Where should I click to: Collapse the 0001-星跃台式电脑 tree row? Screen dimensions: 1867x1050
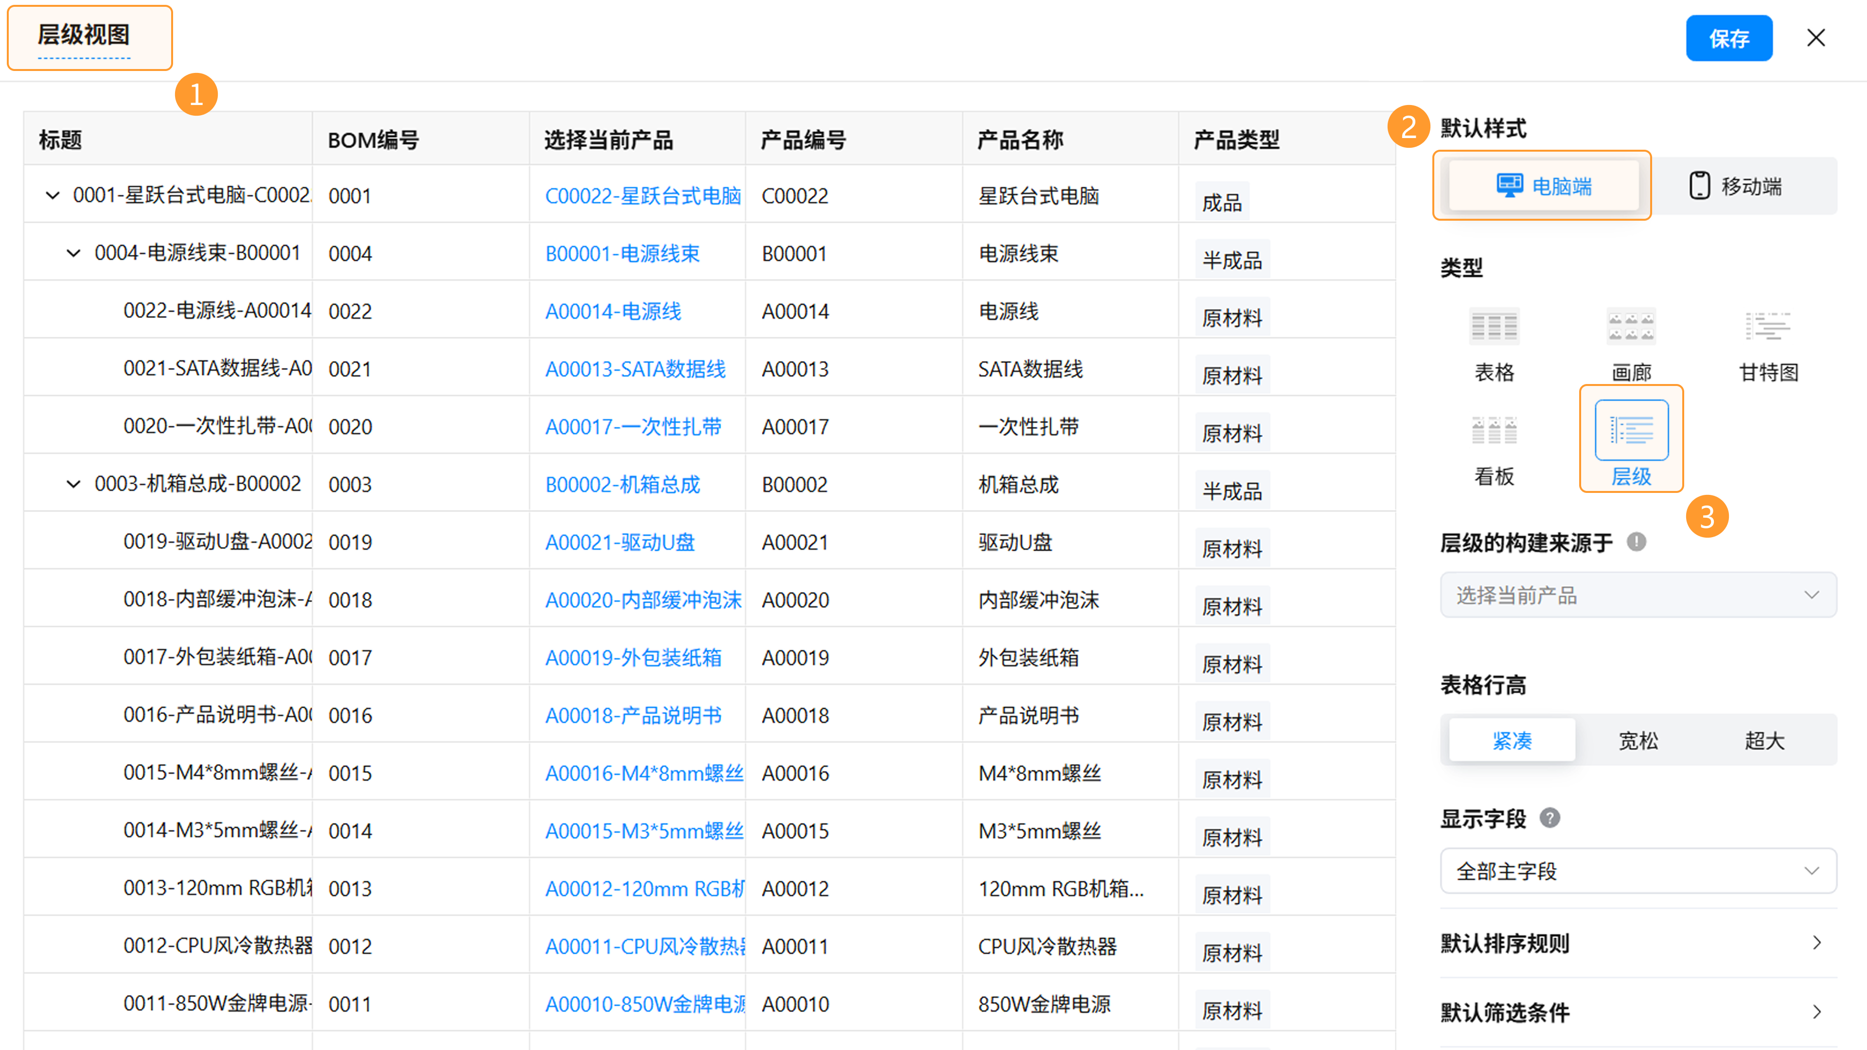pos(52,195)
